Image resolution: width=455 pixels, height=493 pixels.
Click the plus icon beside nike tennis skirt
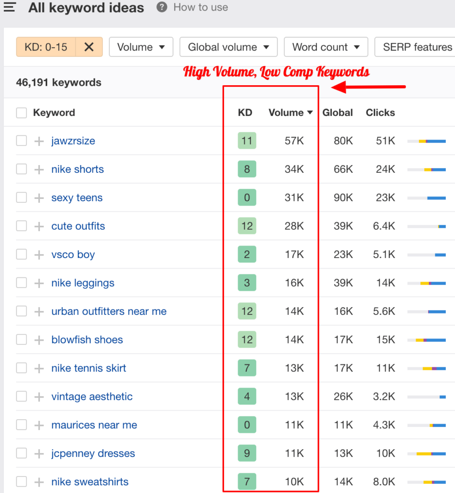pyautogui.click(x=39, y=368)
